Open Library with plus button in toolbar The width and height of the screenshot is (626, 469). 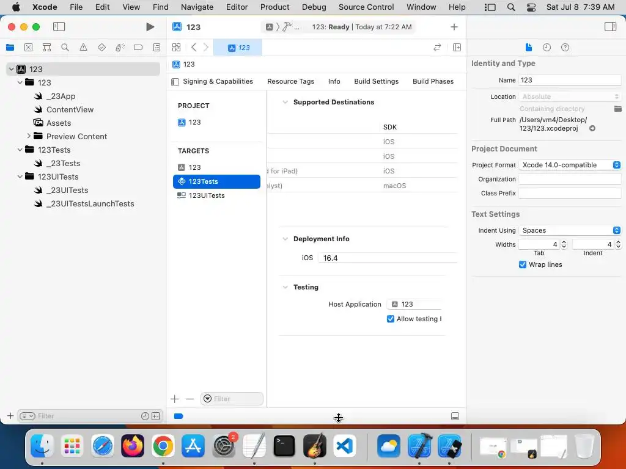(x=454, y=27)
